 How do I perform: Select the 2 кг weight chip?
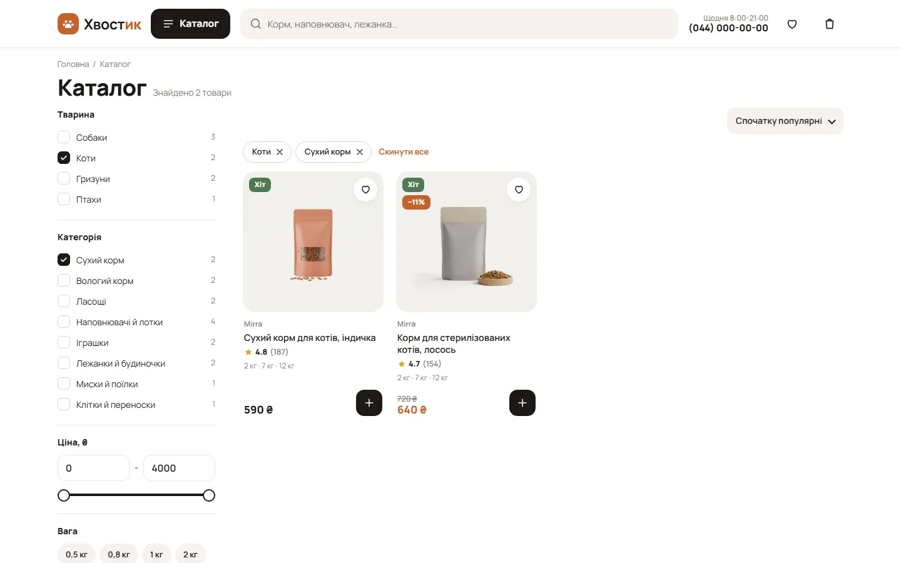click(190, 554)
